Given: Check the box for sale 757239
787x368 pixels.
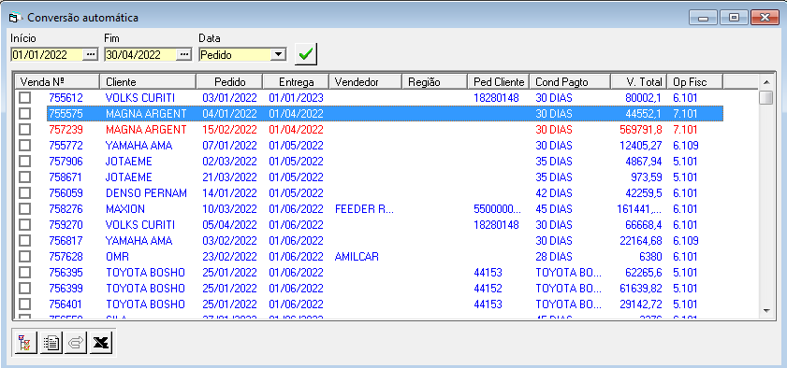Looking at the screenshot, I should coord(24,130).
